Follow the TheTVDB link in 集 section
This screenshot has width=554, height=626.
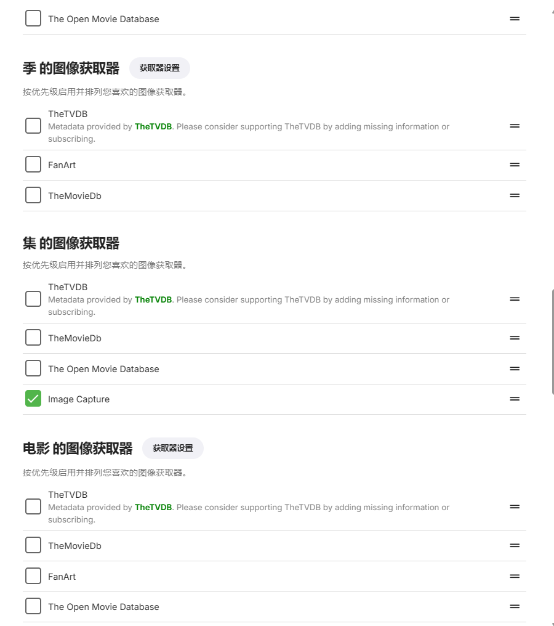point(153,299)
